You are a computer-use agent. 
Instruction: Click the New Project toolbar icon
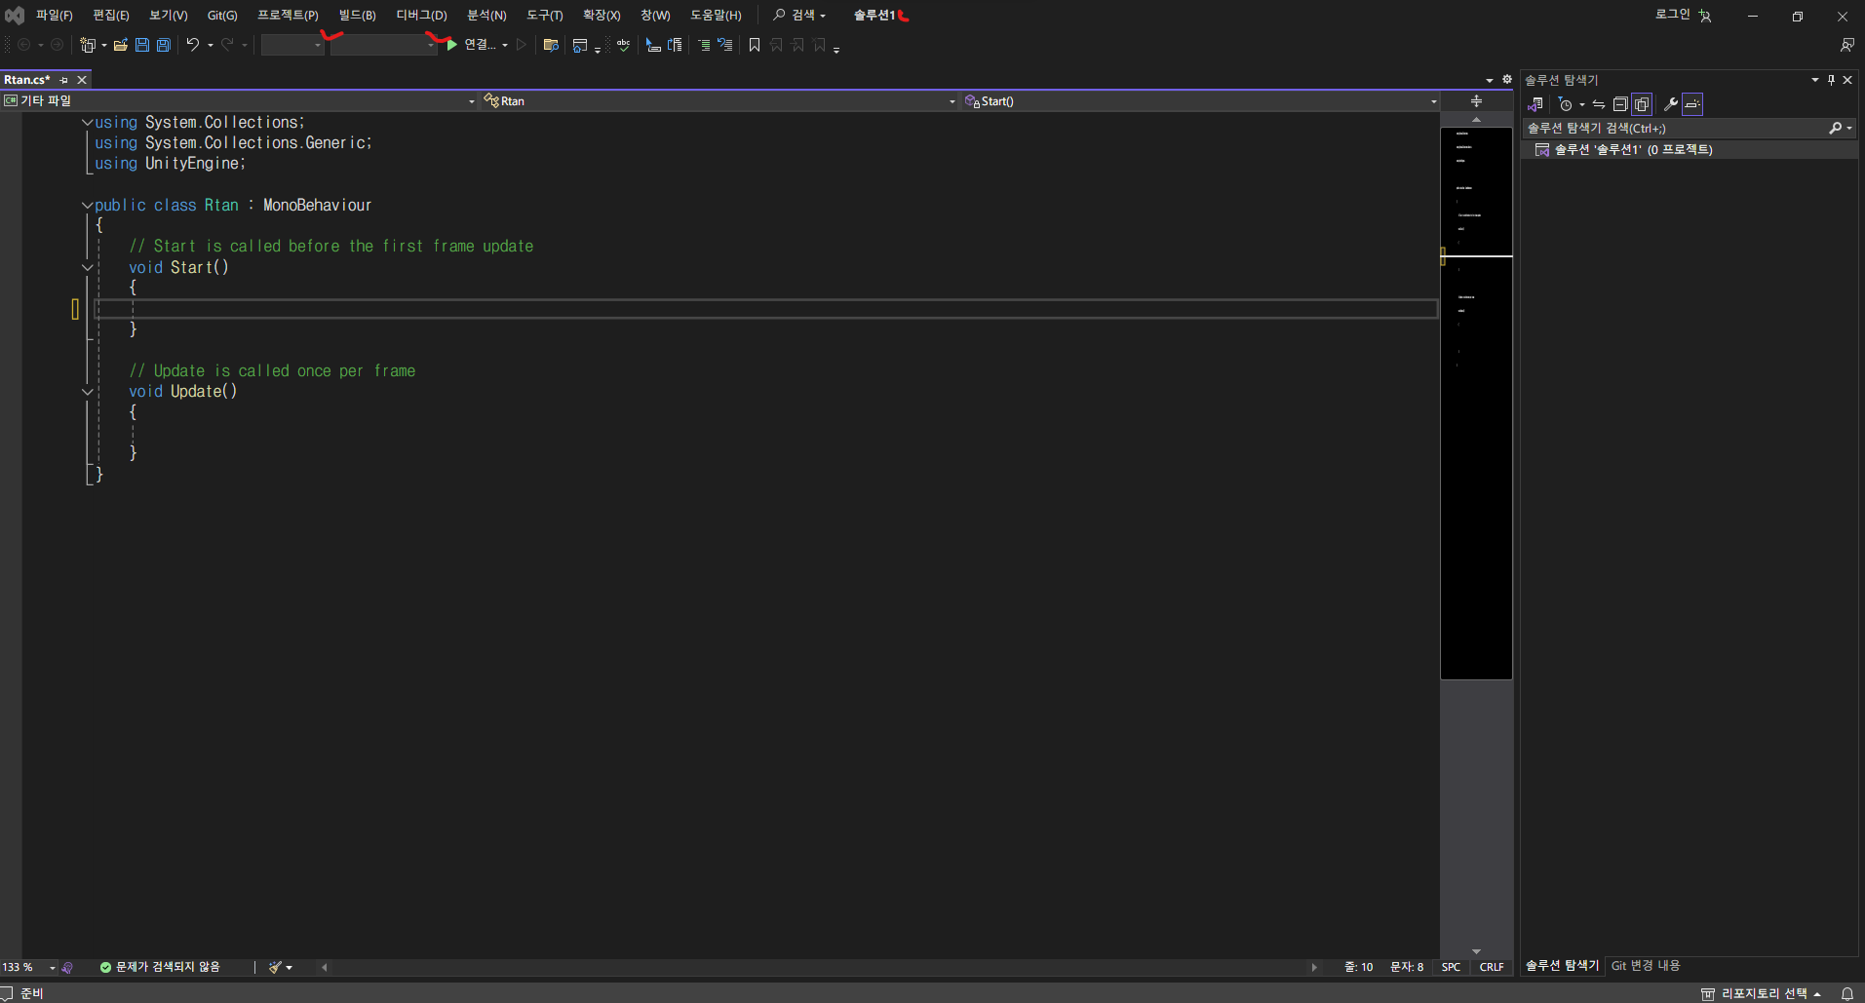click(88, 45)
